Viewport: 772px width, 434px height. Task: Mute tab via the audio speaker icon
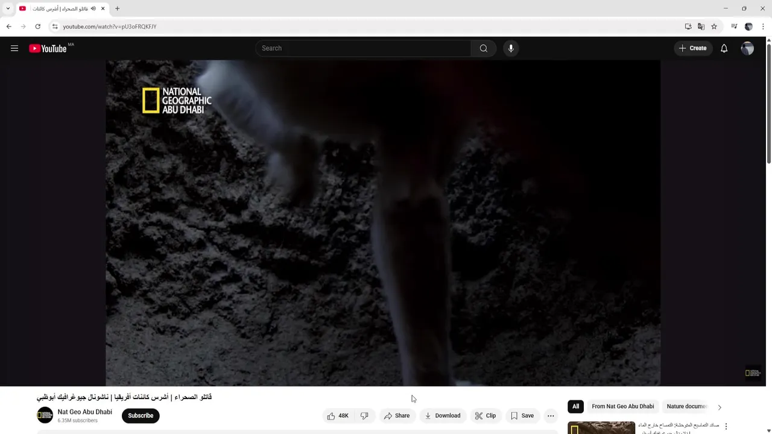pos(93,8)
